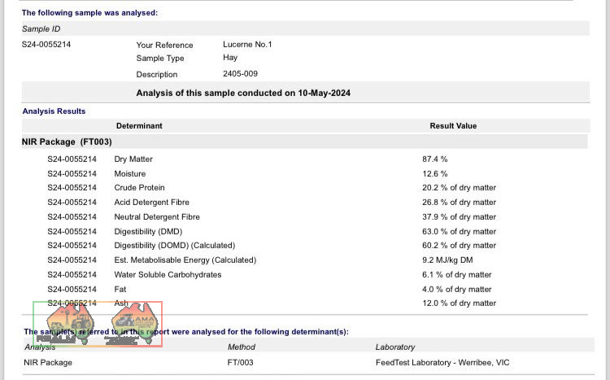
Task: Click the Hay sample type value
Action: [230, 59]
